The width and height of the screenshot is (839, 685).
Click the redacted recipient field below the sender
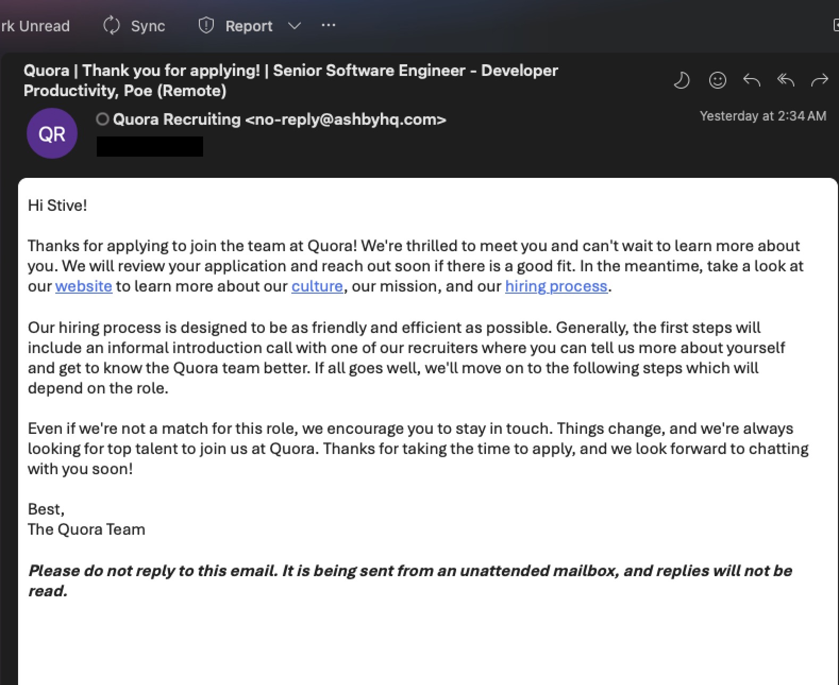point(149,147)
